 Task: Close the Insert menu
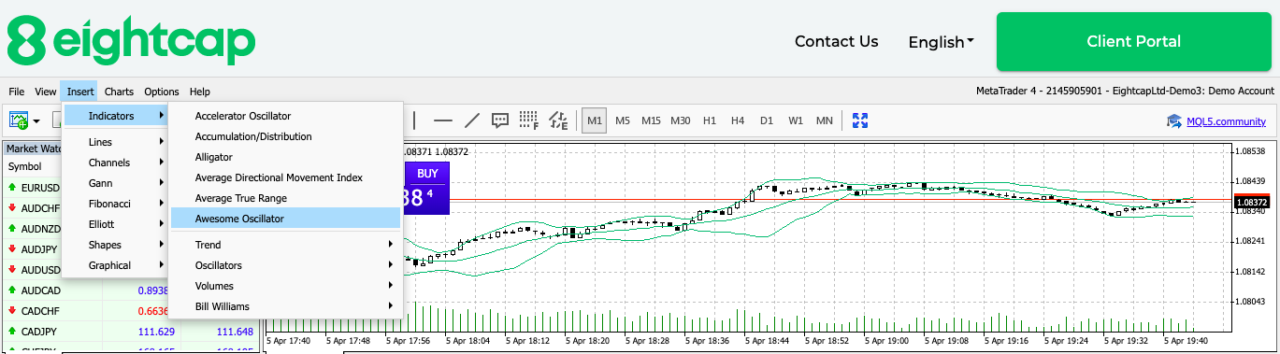point(80,92)
